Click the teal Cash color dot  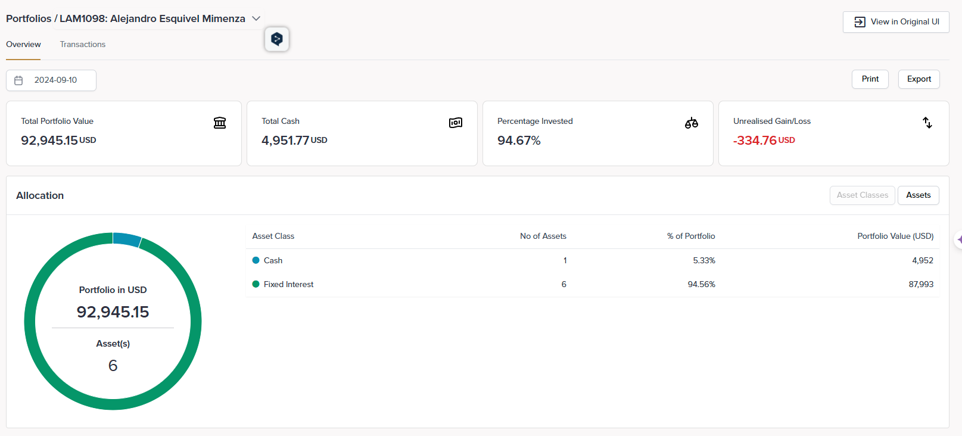tap(256, 260)
